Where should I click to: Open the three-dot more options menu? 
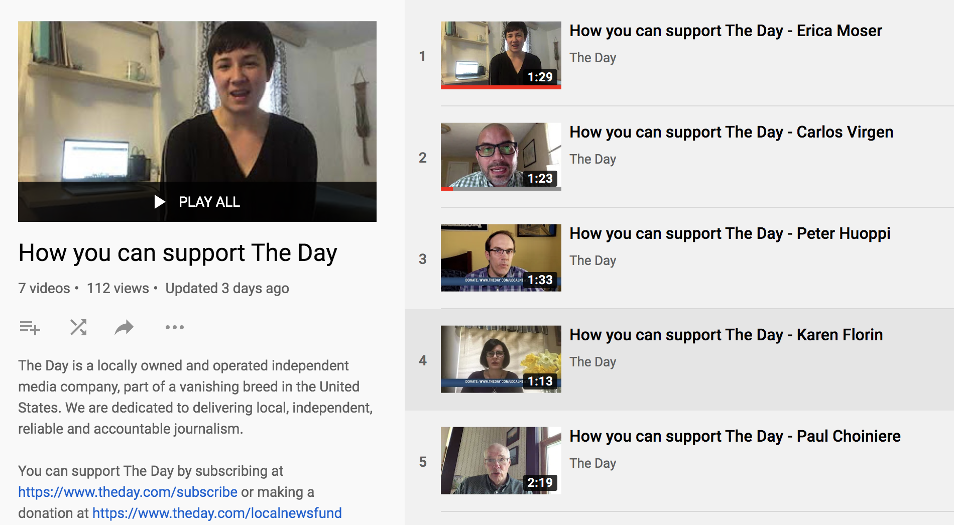pyautogui.click(x=175, y=327)
